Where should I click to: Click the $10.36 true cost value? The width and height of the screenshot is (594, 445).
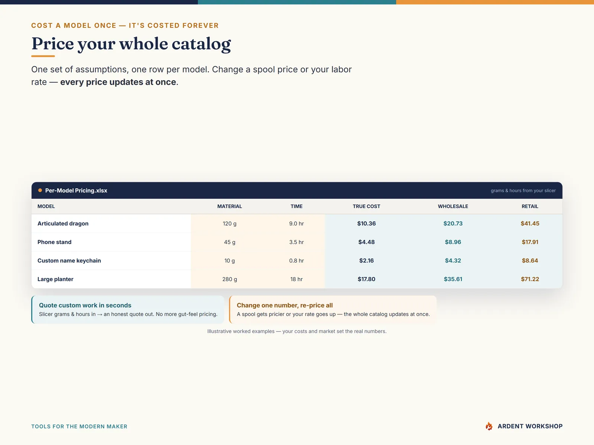point(366,223)
